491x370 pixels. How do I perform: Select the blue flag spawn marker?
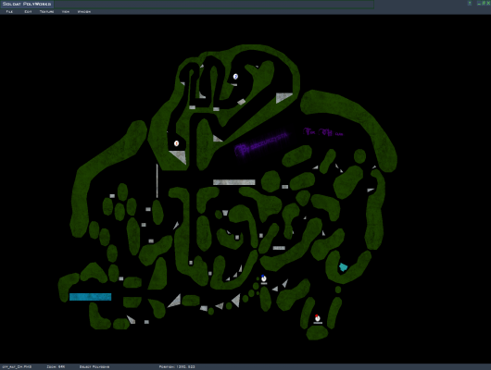point(264,278)
